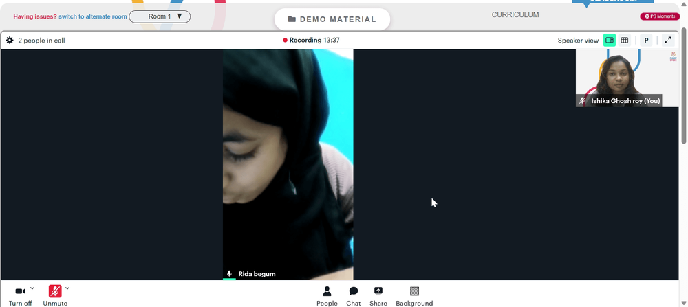
Task: Select Ishika Ghosh roy self-view thumbnail
Action: click(627, 78)
